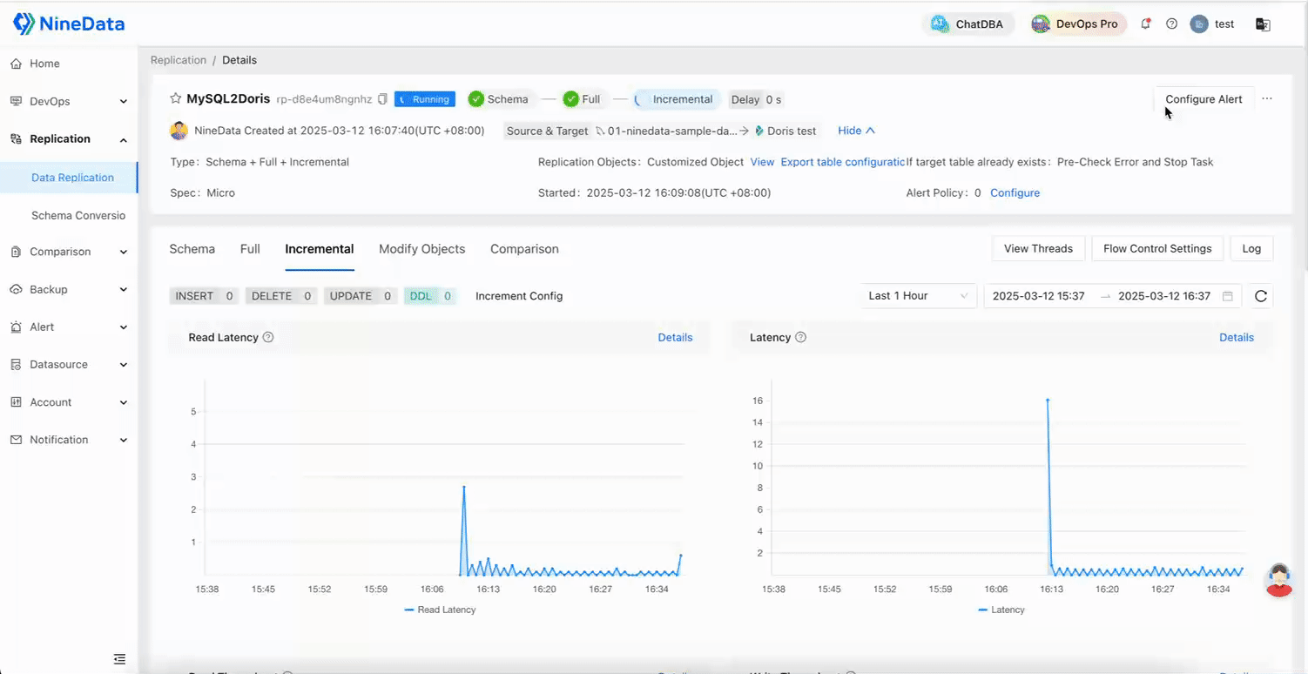Screen dimensions: 1308x674
Task: Click the Running status badge
Action: 425,99
